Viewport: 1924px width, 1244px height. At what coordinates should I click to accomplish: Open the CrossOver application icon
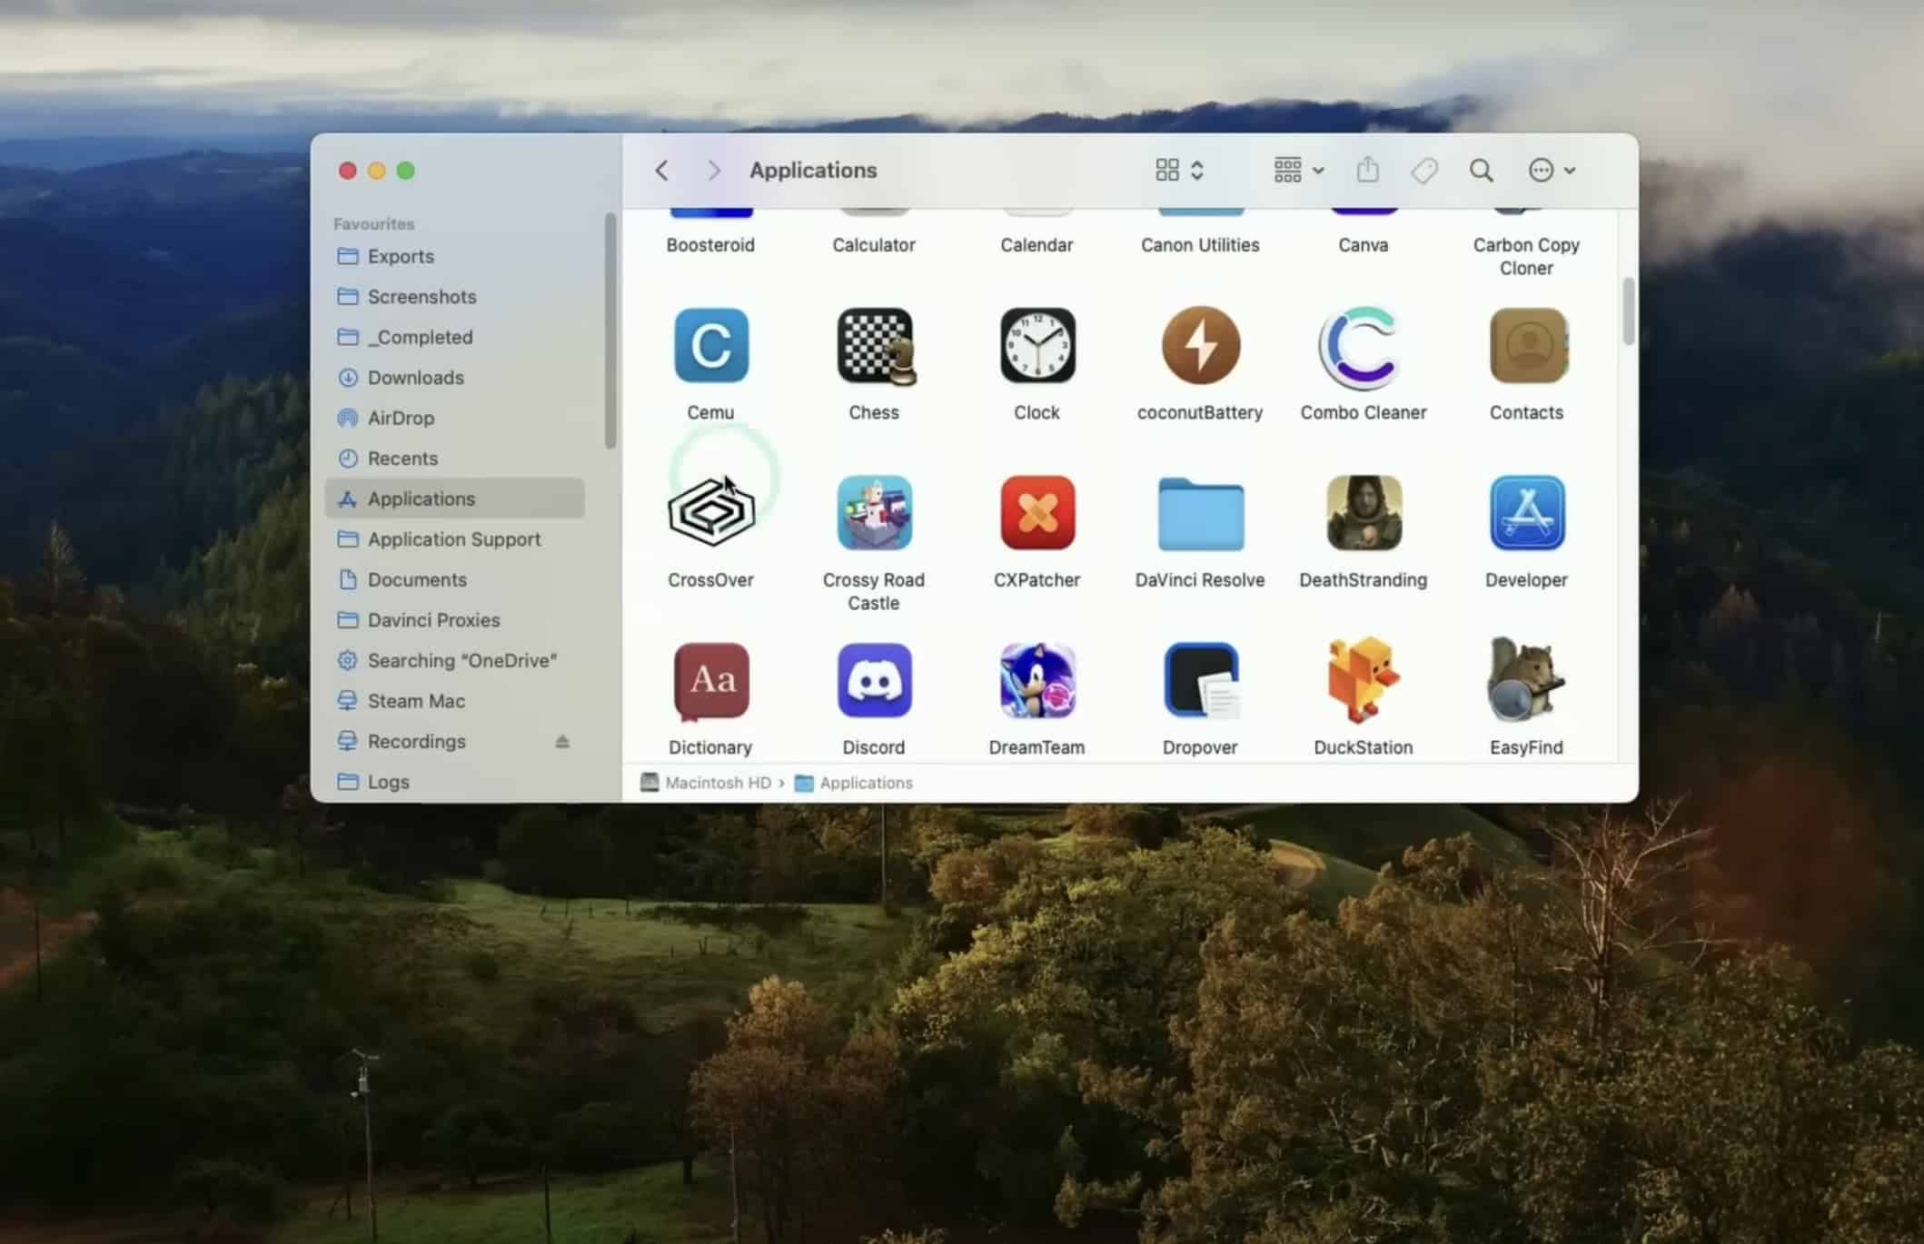(710, 514)
